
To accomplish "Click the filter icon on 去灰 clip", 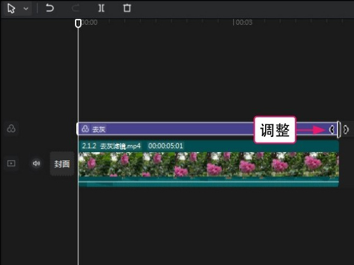I will point(85,129).
